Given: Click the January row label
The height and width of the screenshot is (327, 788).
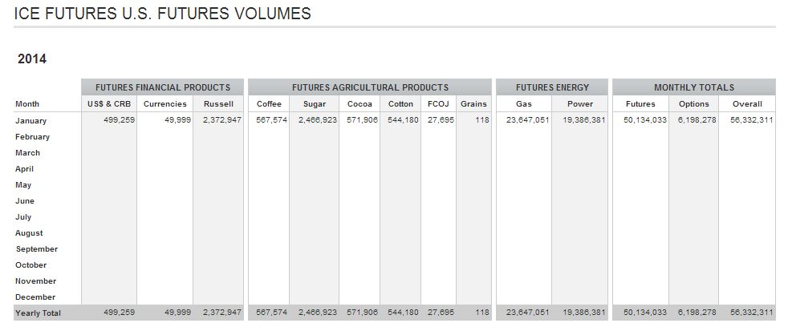Looking at the screenshot, I should click(31, 121).
